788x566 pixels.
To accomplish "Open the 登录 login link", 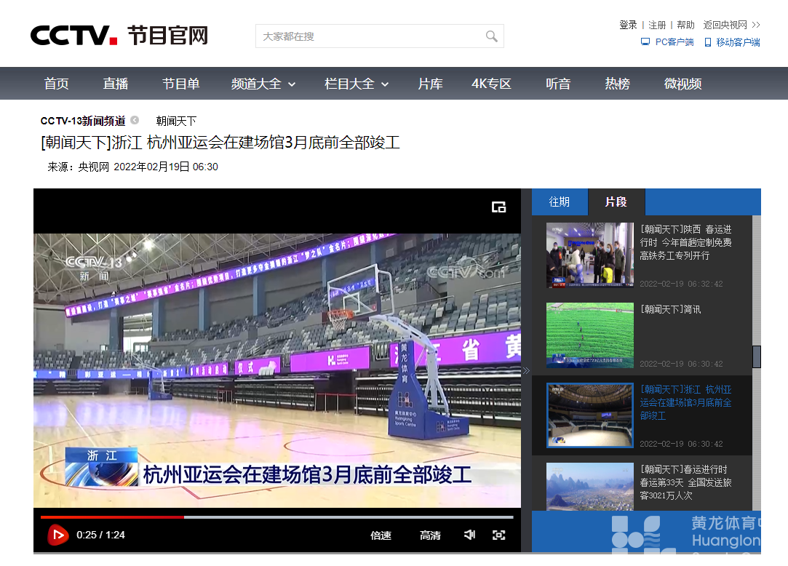I will tap(627, 24).
